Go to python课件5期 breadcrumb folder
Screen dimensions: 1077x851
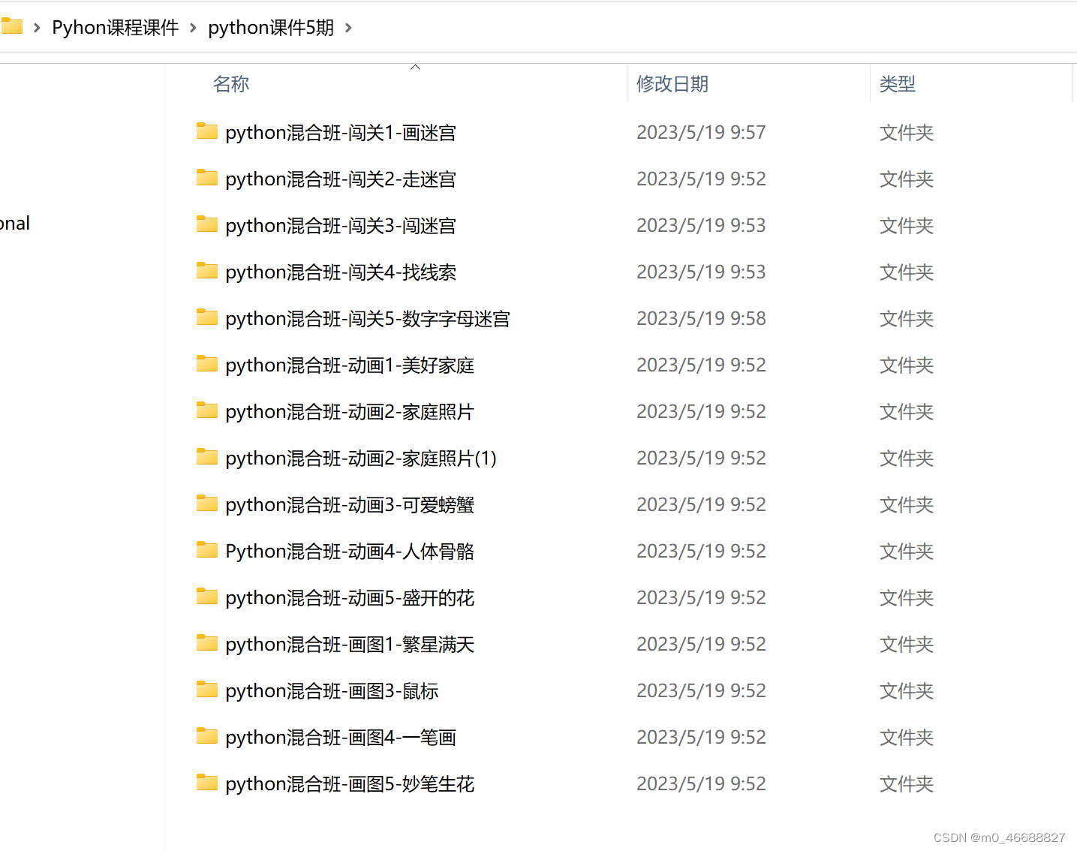pos(271,28)
